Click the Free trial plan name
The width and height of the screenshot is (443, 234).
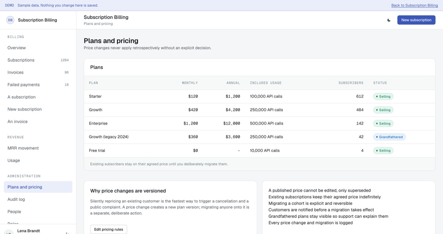point(97,150)
